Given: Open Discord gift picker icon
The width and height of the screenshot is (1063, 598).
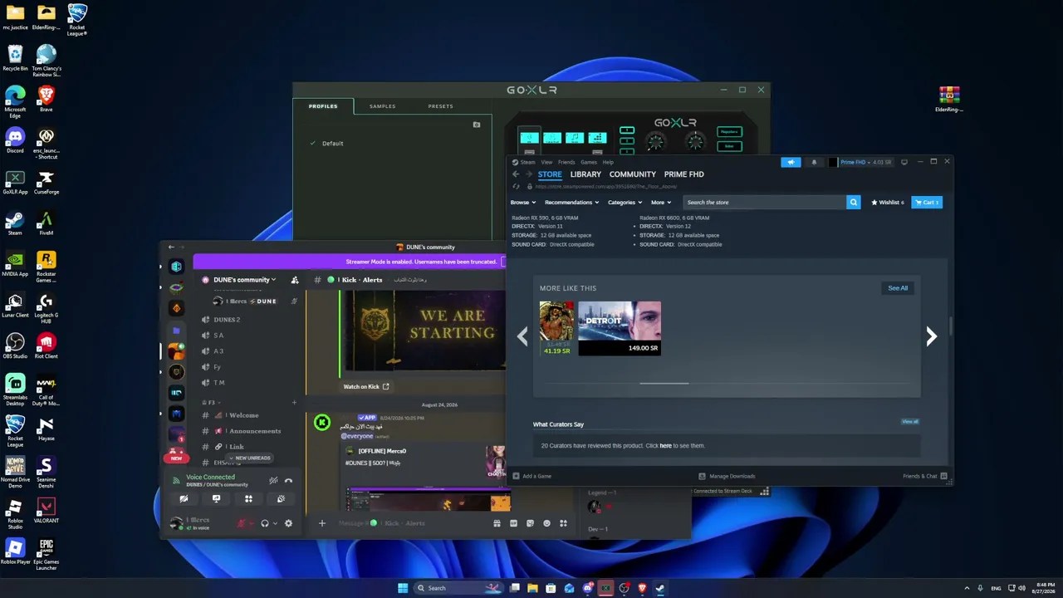Looking at the screenshot, I should 497,523.
